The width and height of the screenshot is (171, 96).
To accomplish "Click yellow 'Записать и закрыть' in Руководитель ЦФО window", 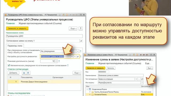I will [x=17, y=29].
